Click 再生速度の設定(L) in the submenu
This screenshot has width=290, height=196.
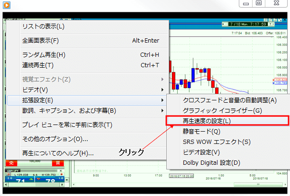tap(207, 121)
